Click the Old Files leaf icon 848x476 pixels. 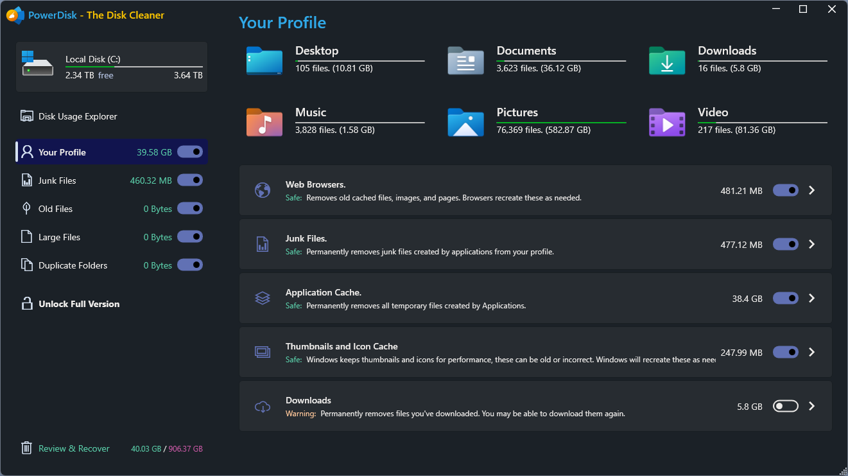(27, 209)
